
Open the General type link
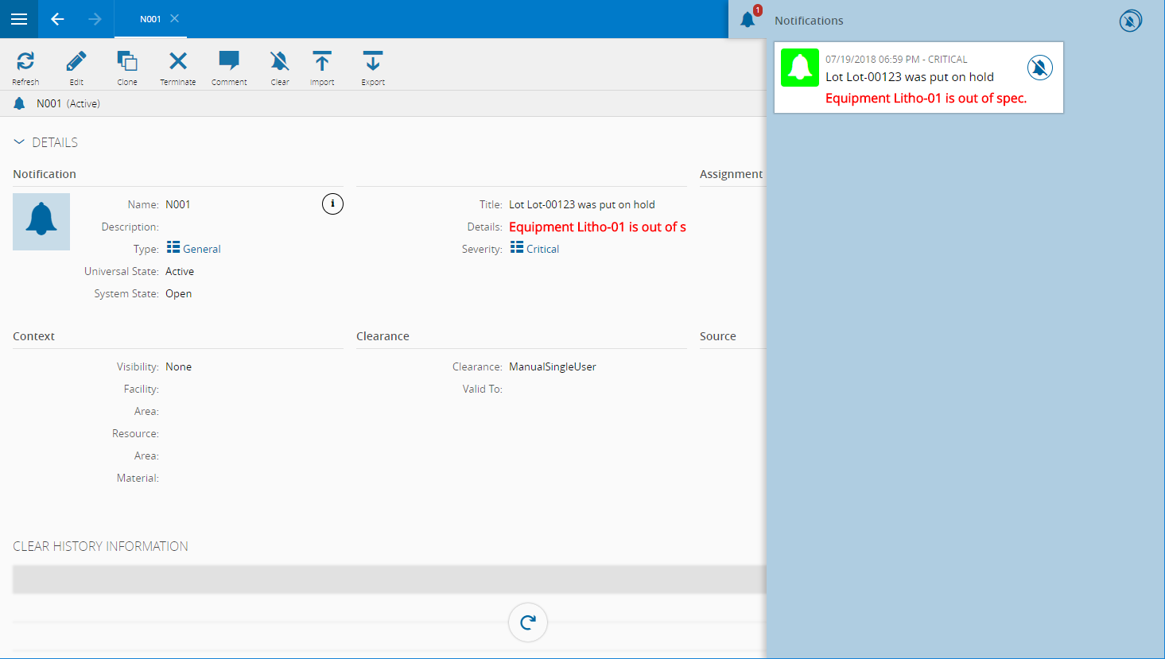point(201,249)
